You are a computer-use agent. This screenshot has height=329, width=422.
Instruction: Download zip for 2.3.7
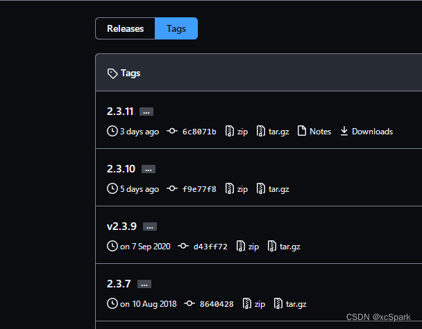click(x=260, y=304)
